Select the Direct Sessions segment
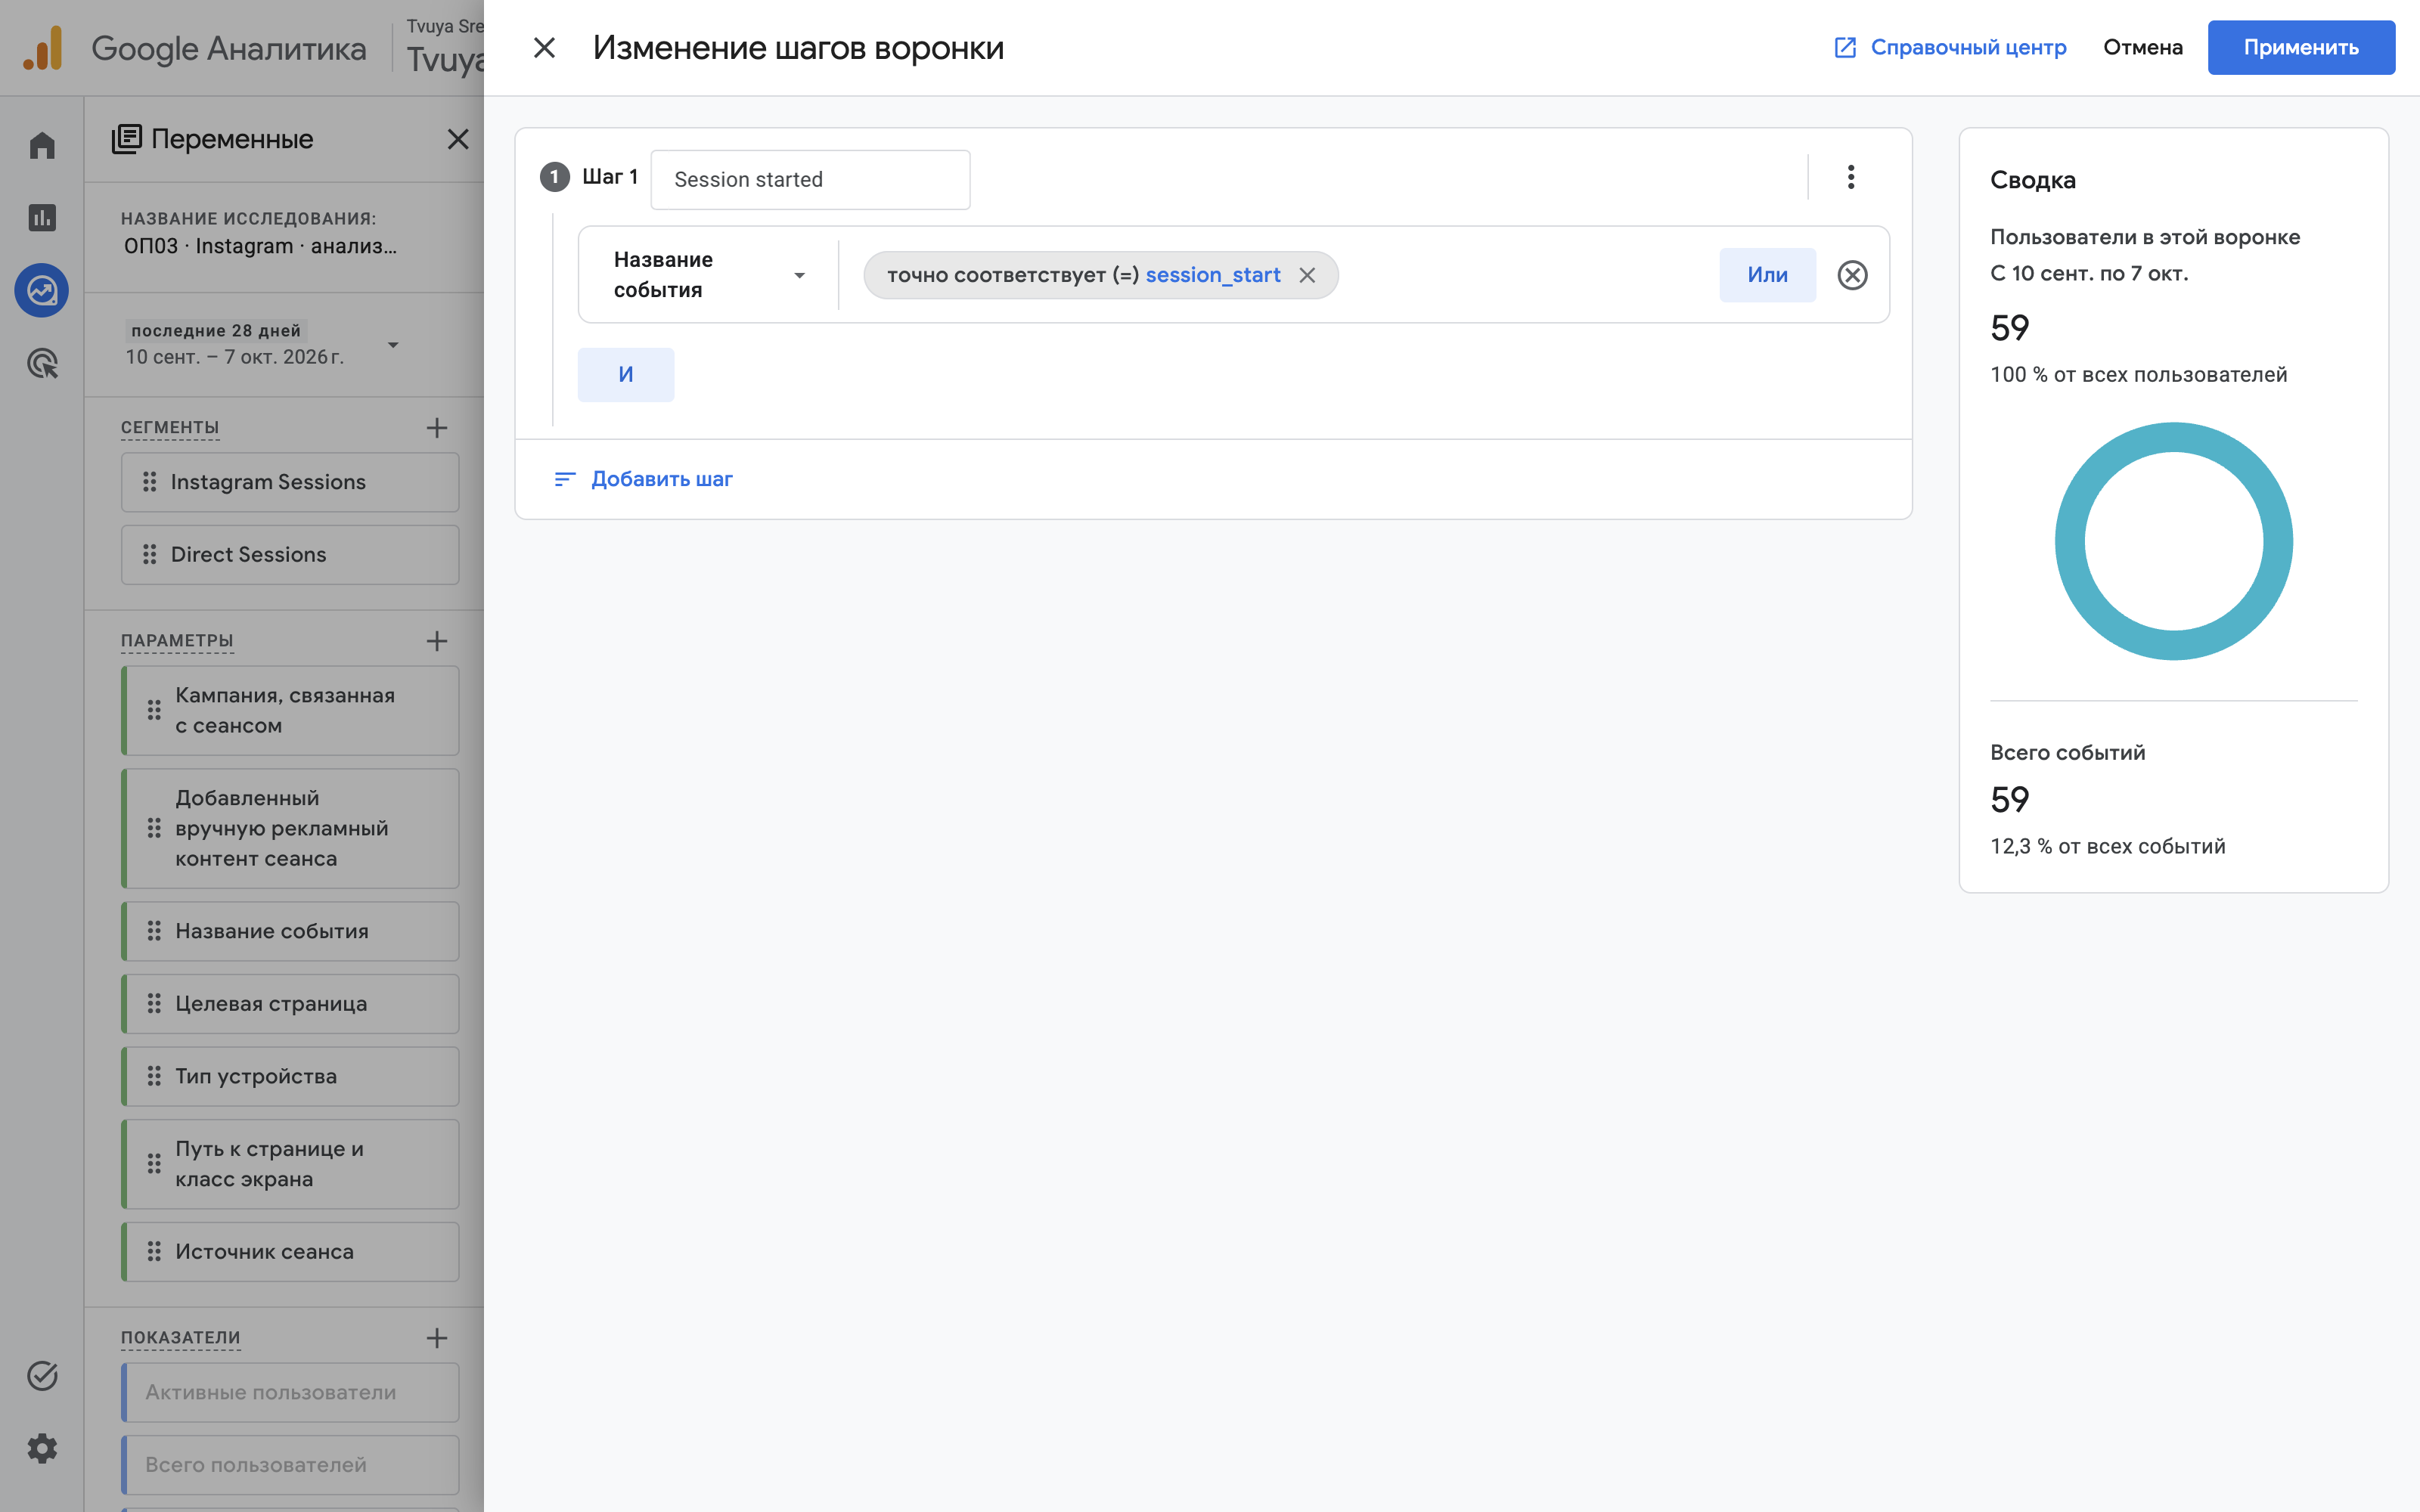2420x1512 pixels. [290, 554]
